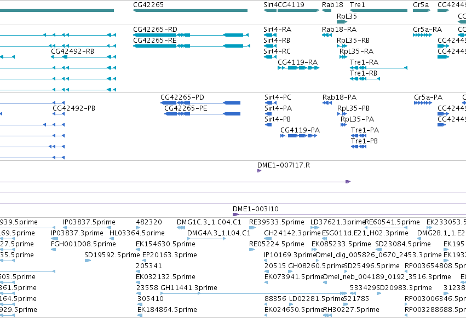This screenshot has height=318, width=466.
Task: Select the GH11441.3prime EST label
Action: point(189,288)
